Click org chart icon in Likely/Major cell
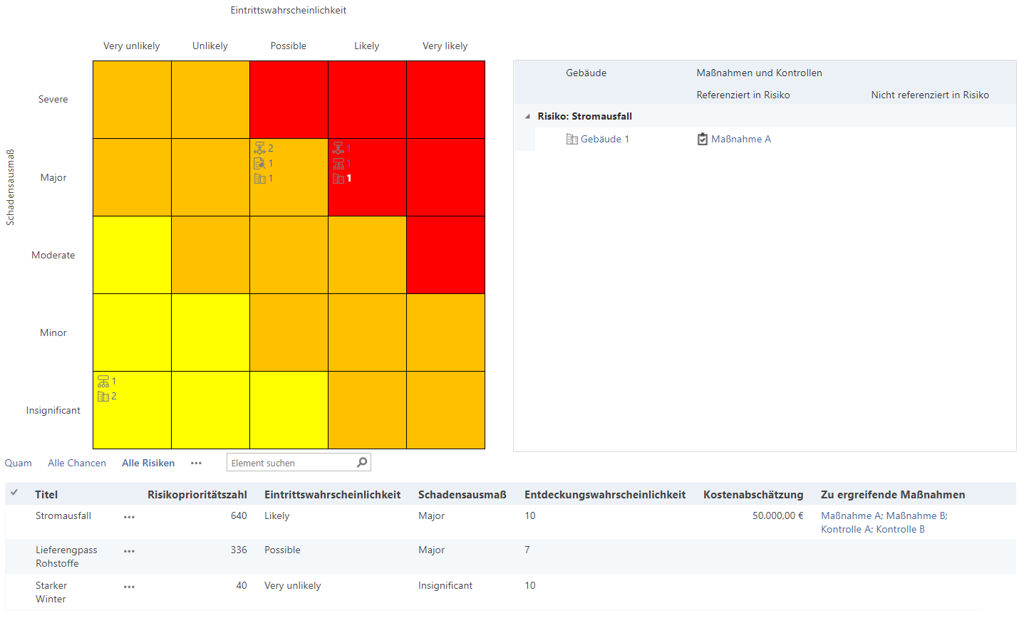The image size is (1024, 618). pos(338,163)
